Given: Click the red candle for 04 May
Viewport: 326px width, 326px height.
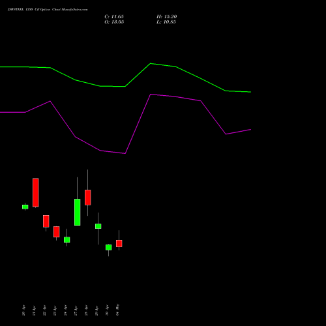Looking at the screenshot, I should point(119,243).
